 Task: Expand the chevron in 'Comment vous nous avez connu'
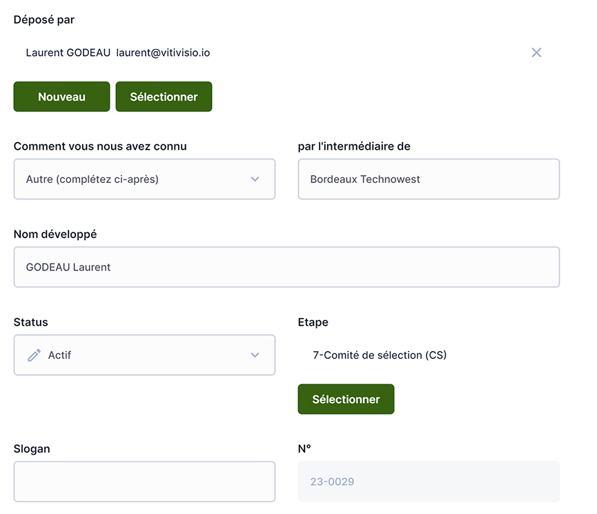tap(255, 179)
